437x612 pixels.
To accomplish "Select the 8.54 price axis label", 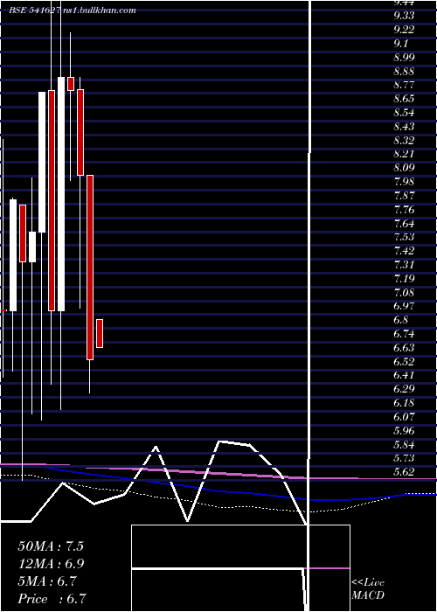I will [x=404, y=113].
